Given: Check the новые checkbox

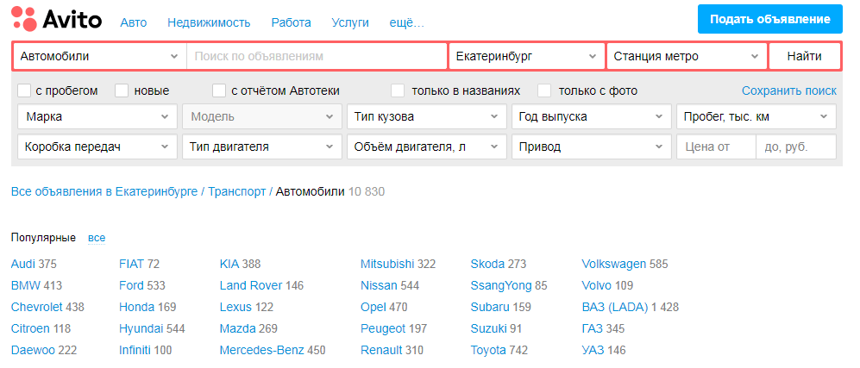Looking at the screenshot, I should pyautogui.click(x=122, y=90).
